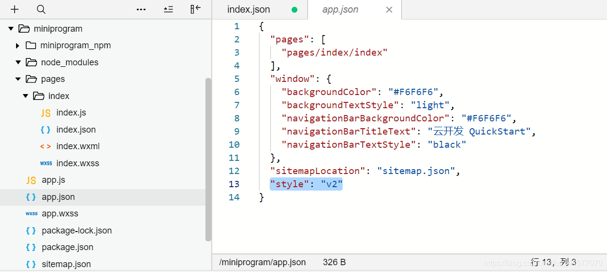Click the highlighted "style": "v2" text
The height and width of the screenshot is (272, 607).
(x=307, y=184)
